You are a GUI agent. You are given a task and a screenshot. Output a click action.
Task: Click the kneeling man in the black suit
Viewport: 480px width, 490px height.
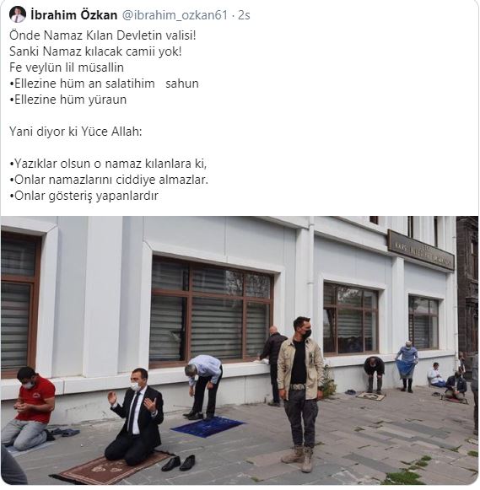(134, 417)
